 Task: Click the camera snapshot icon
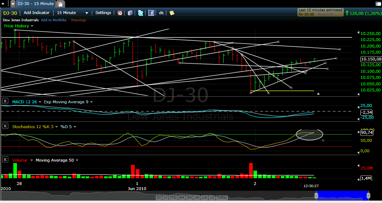(x=162, y=13)
